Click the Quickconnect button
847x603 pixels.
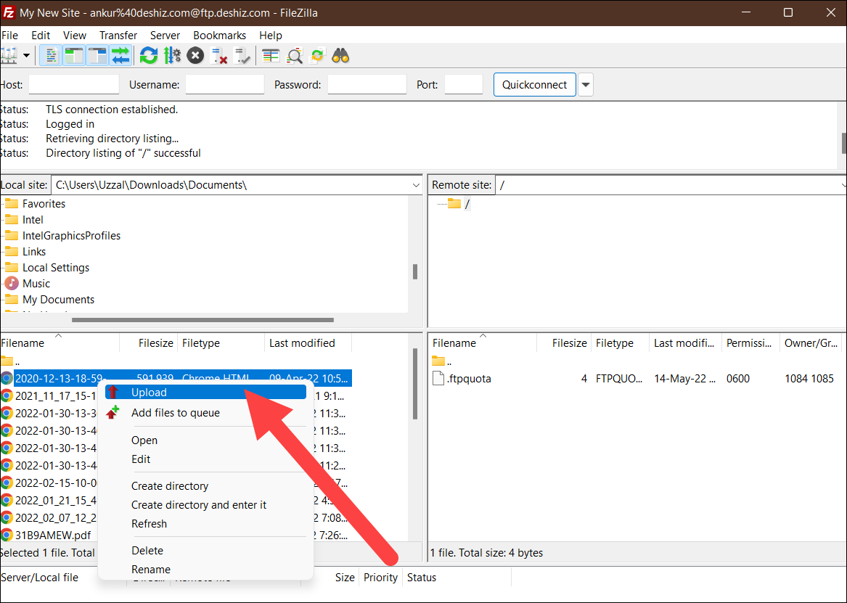[x=534, y=85]
